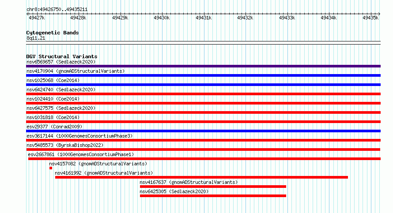Click the red bar of esv3617144
Screen dimensions: 393x213
point(203,140)
